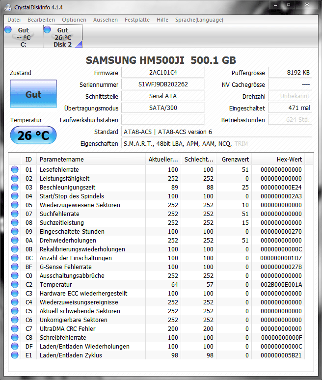Click the status orb for Schreibfehlerrate row
The height and width of the screenshot is (380, 322).
[15, 338]
